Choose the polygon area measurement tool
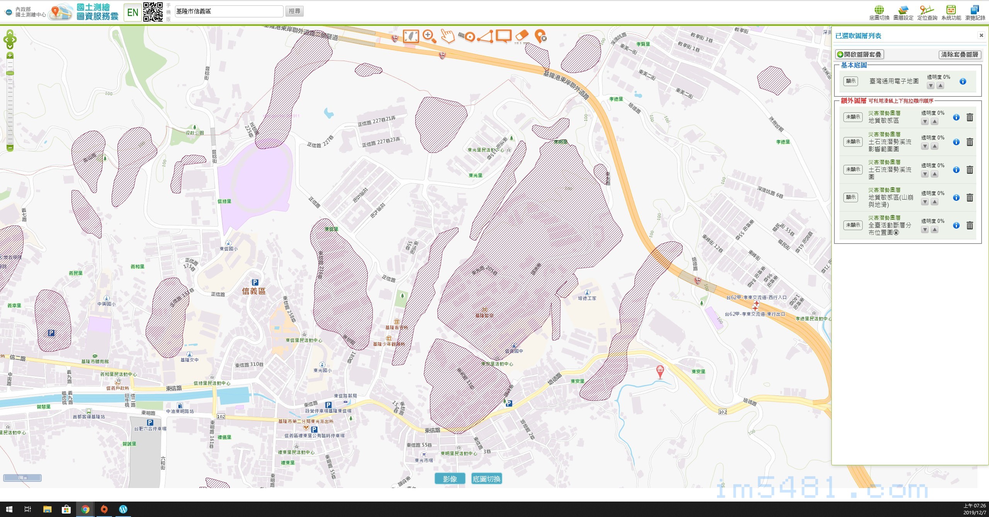Image resolution: width=989 pixels, height=517 pixels. coord(485,36)
